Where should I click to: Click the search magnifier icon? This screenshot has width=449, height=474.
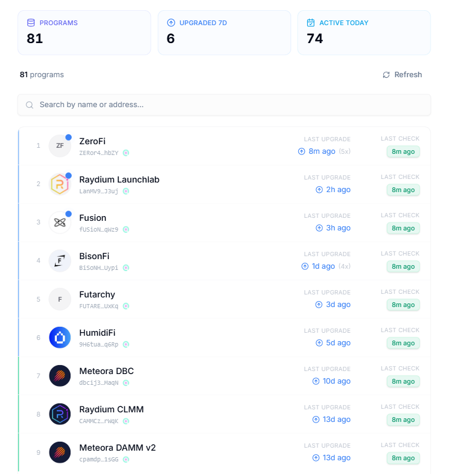[29, 105]
